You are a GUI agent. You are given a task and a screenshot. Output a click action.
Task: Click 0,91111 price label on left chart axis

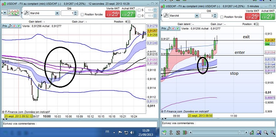[x=153, y=101]
